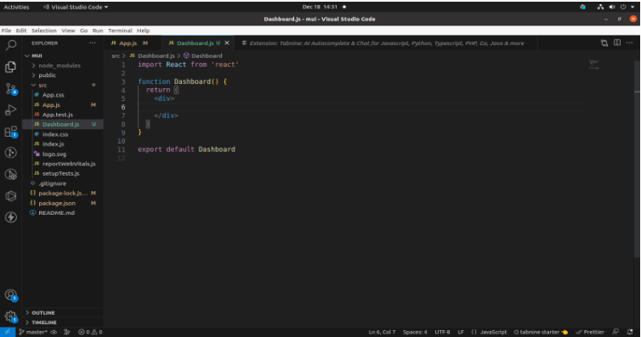Click Ln 6, Col 7 cursor position

pyautogui.click(x=382, y=332)
